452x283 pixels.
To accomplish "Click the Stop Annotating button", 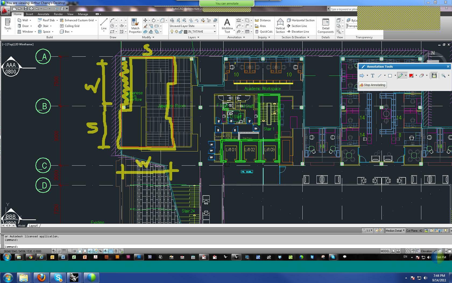I will click(x=373, y=85).
